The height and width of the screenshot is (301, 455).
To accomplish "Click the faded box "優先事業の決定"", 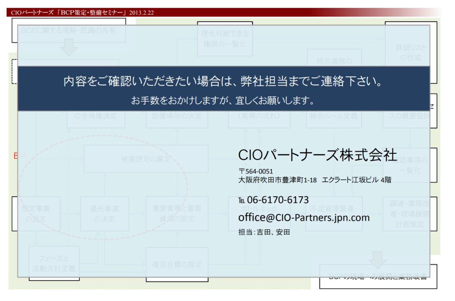I will point(104,214).
